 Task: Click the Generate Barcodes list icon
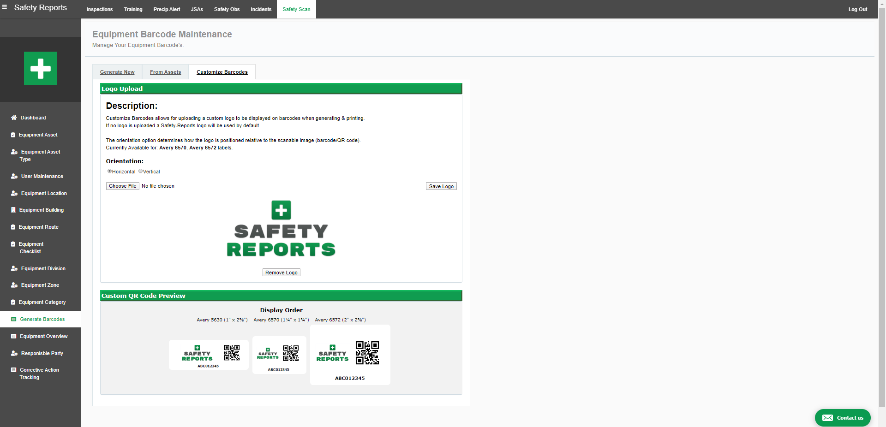(14, 319)
